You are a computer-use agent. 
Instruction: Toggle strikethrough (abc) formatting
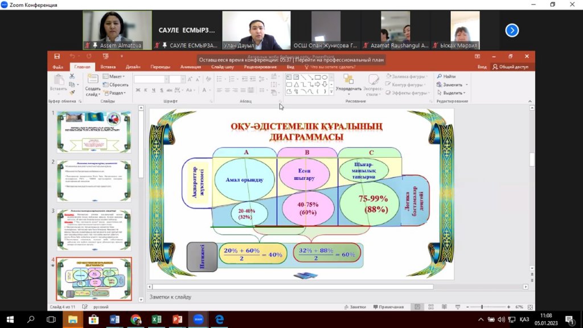coord(169,90)
